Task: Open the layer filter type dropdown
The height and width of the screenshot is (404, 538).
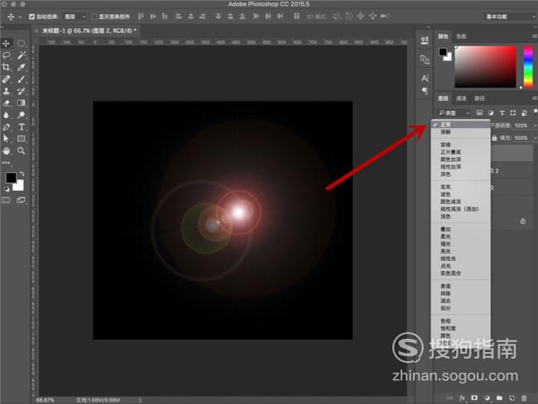Action: pos(454,112)
